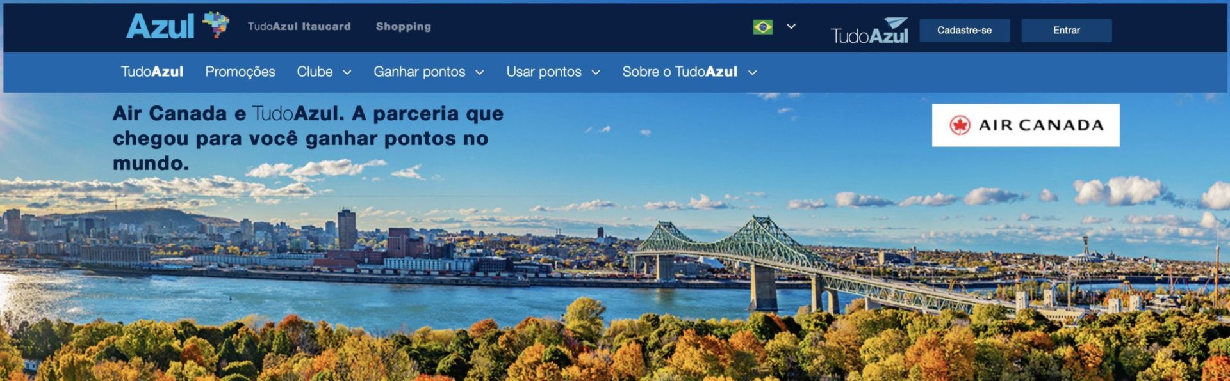Click the chevron next to Clube
The width and height of the screenshot is (1230, 381).
tap(347, 72)
